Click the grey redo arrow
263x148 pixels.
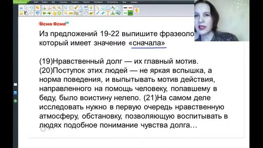pyautogui.click(x=31, y=13)
